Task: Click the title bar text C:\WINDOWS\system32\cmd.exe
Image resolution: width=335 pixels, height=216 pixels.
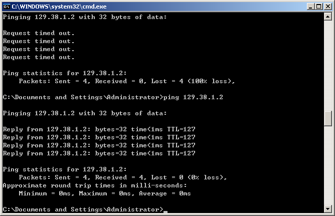Action: [59, 7]
